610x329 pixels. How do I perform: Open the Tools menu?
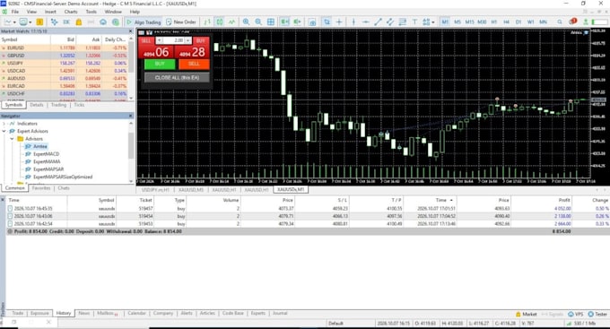[x=91, y=12]
